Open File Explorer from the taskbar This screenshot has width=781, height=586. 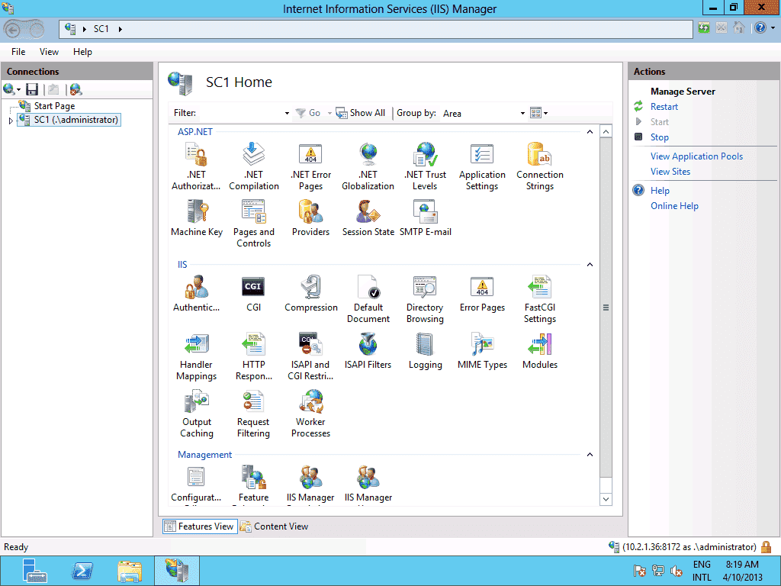click(130, 571)
